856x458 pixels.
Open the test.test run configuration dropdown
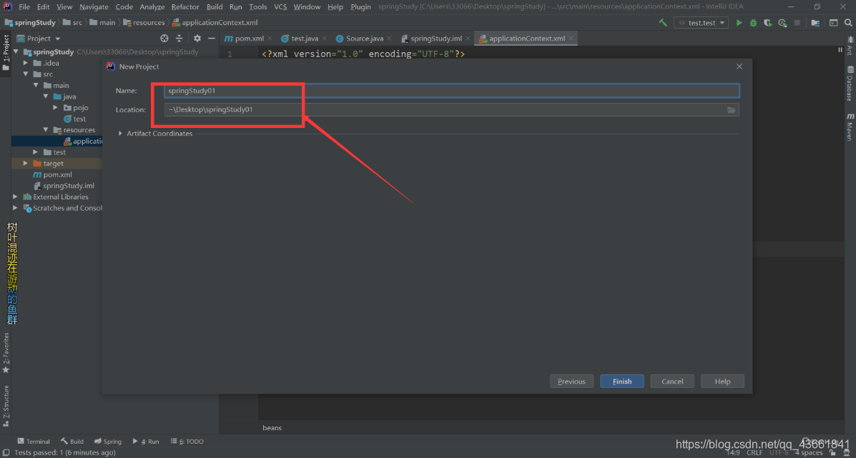[701, 23]
